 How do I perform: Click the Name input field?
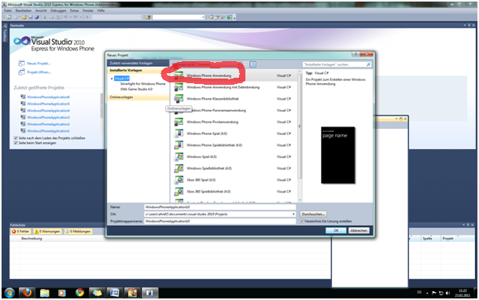[x=220, y=207]
